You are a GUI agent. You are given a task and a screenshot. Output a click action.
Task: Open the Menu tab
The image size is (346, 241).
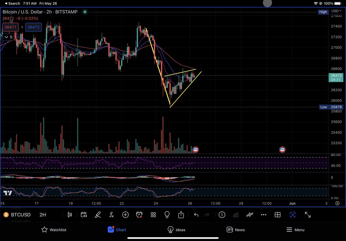(295, 229)
